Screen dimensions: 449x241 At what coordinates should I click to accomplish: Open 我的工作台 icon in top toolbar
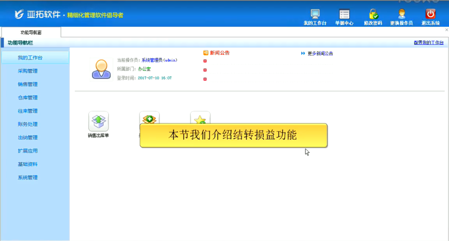point(315,14)
